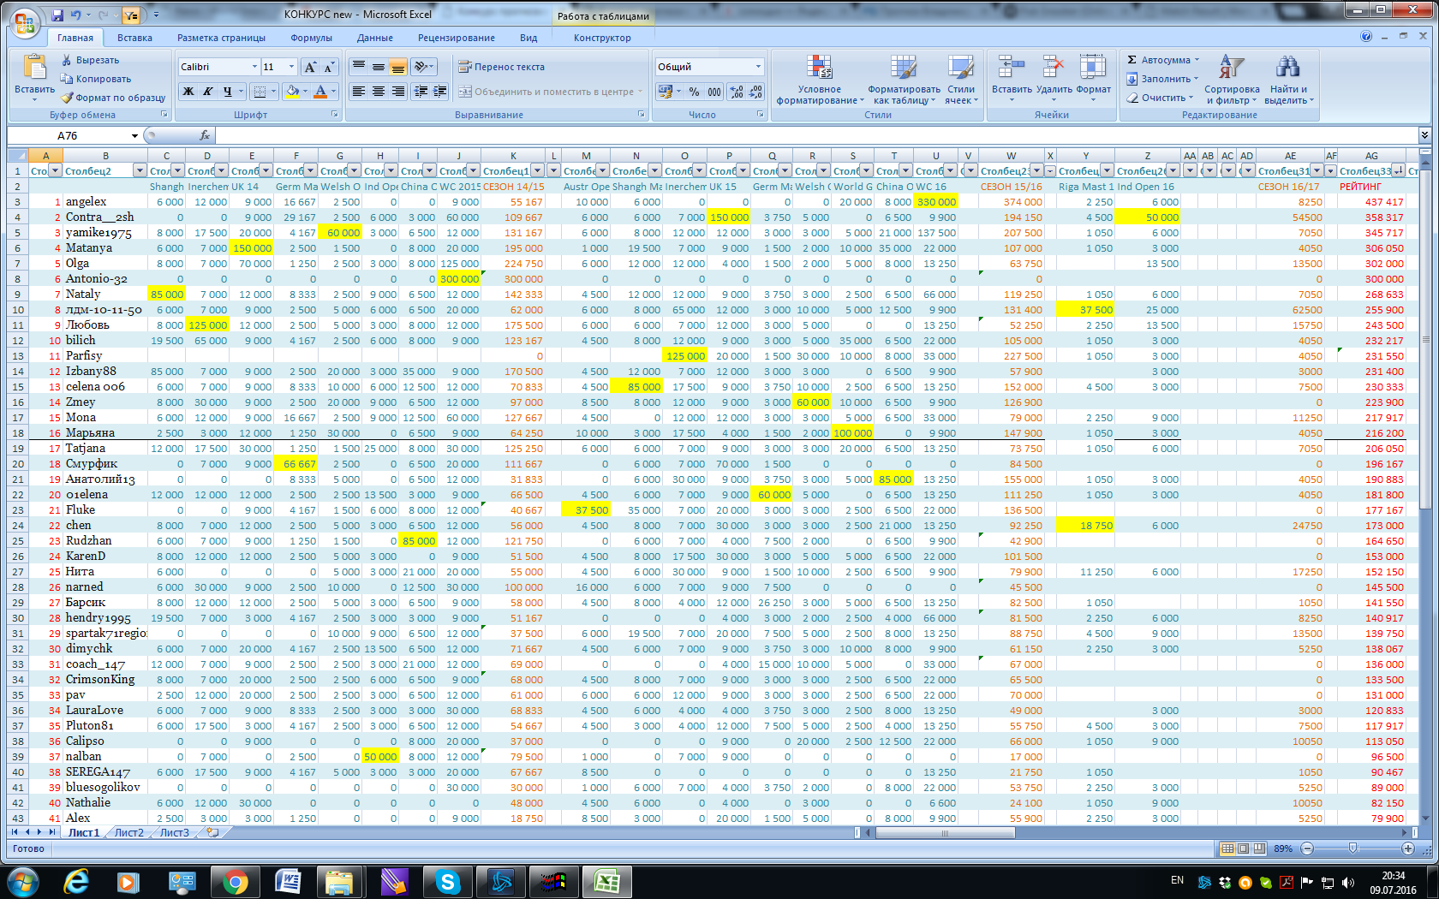Click Объединить и поместить в центре
1439x899 pixels.
[x=547, y=92]
